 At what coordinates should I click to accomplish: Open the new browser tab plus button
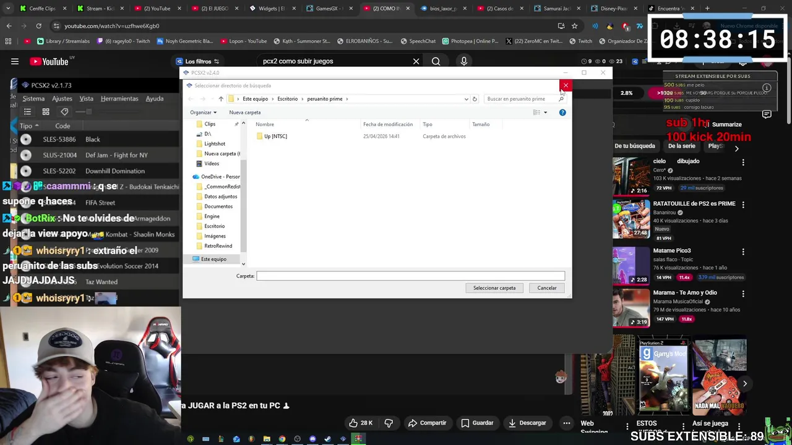pos(707,9)
